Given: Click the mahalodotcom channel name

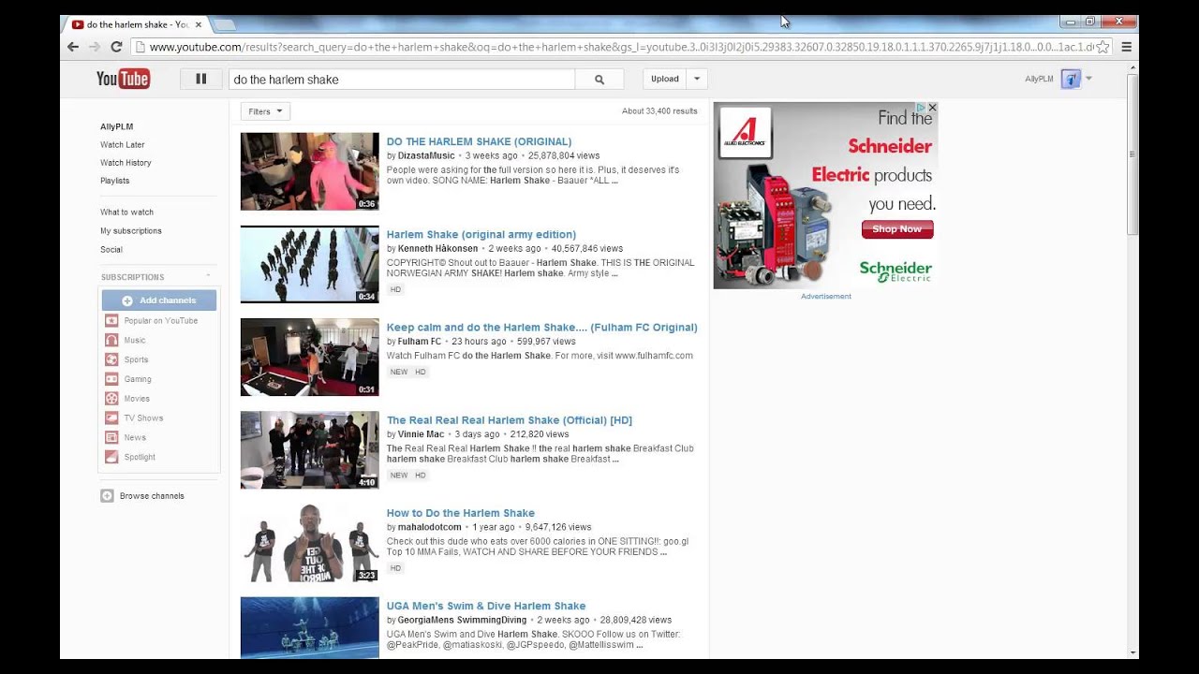Looking at the screenshot, I should (429, 527).
